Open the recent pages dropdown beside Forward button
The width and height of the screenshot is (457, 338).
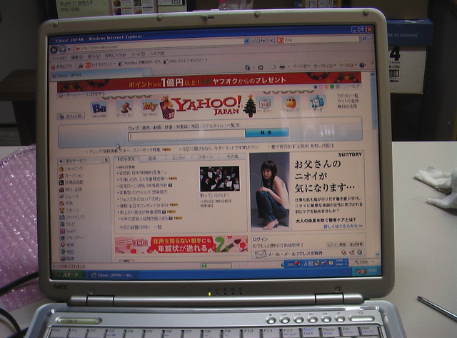click(69, 50)
